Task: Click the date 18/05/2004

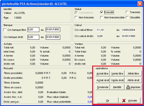Action: tap(128, 30)
